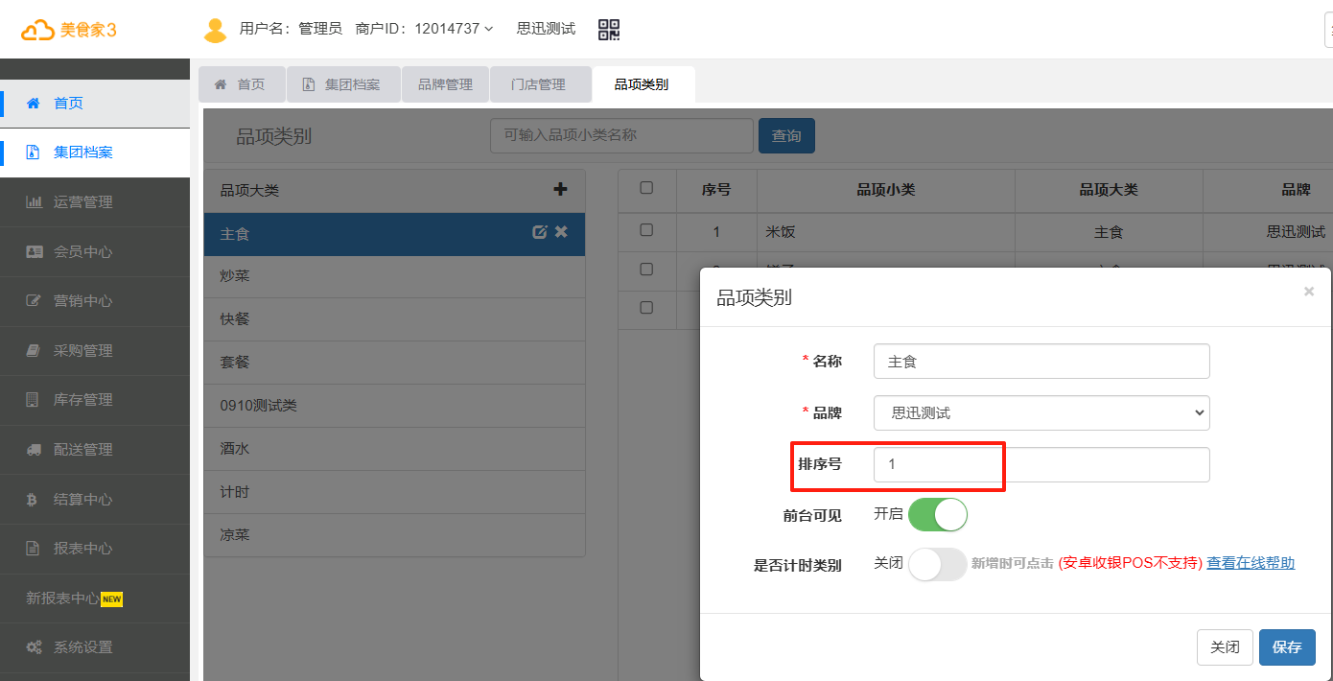Open 首页 from the sidebar home icon
The width and height of the screenshot is (1333, 681).
[34, 104]
